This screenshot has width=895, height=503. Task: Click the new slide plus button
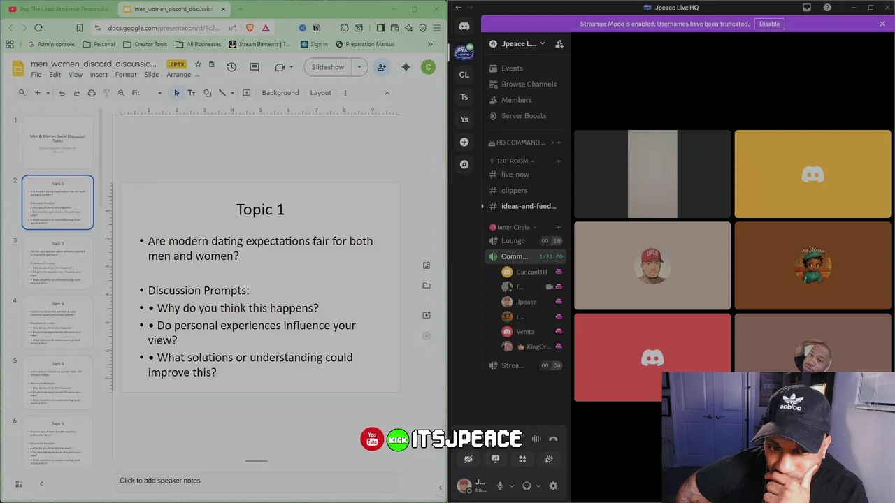coord(38,93)
